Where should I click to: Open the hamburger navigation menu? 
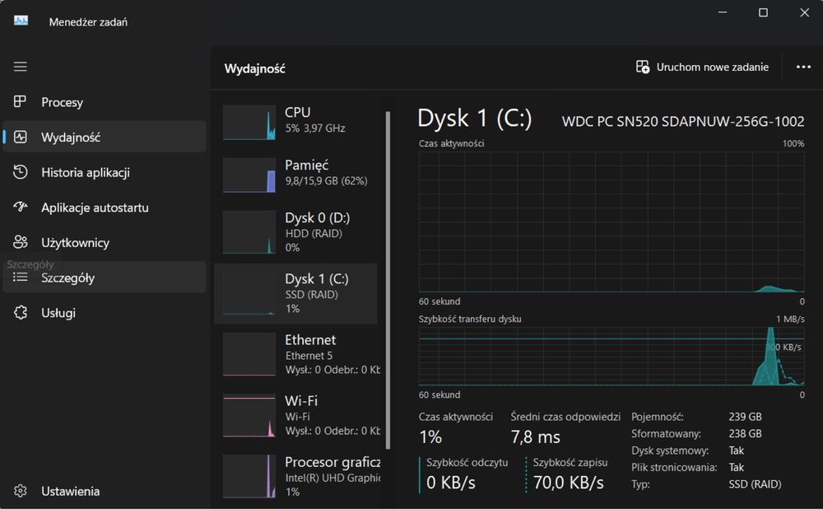[x=21, y=67]
